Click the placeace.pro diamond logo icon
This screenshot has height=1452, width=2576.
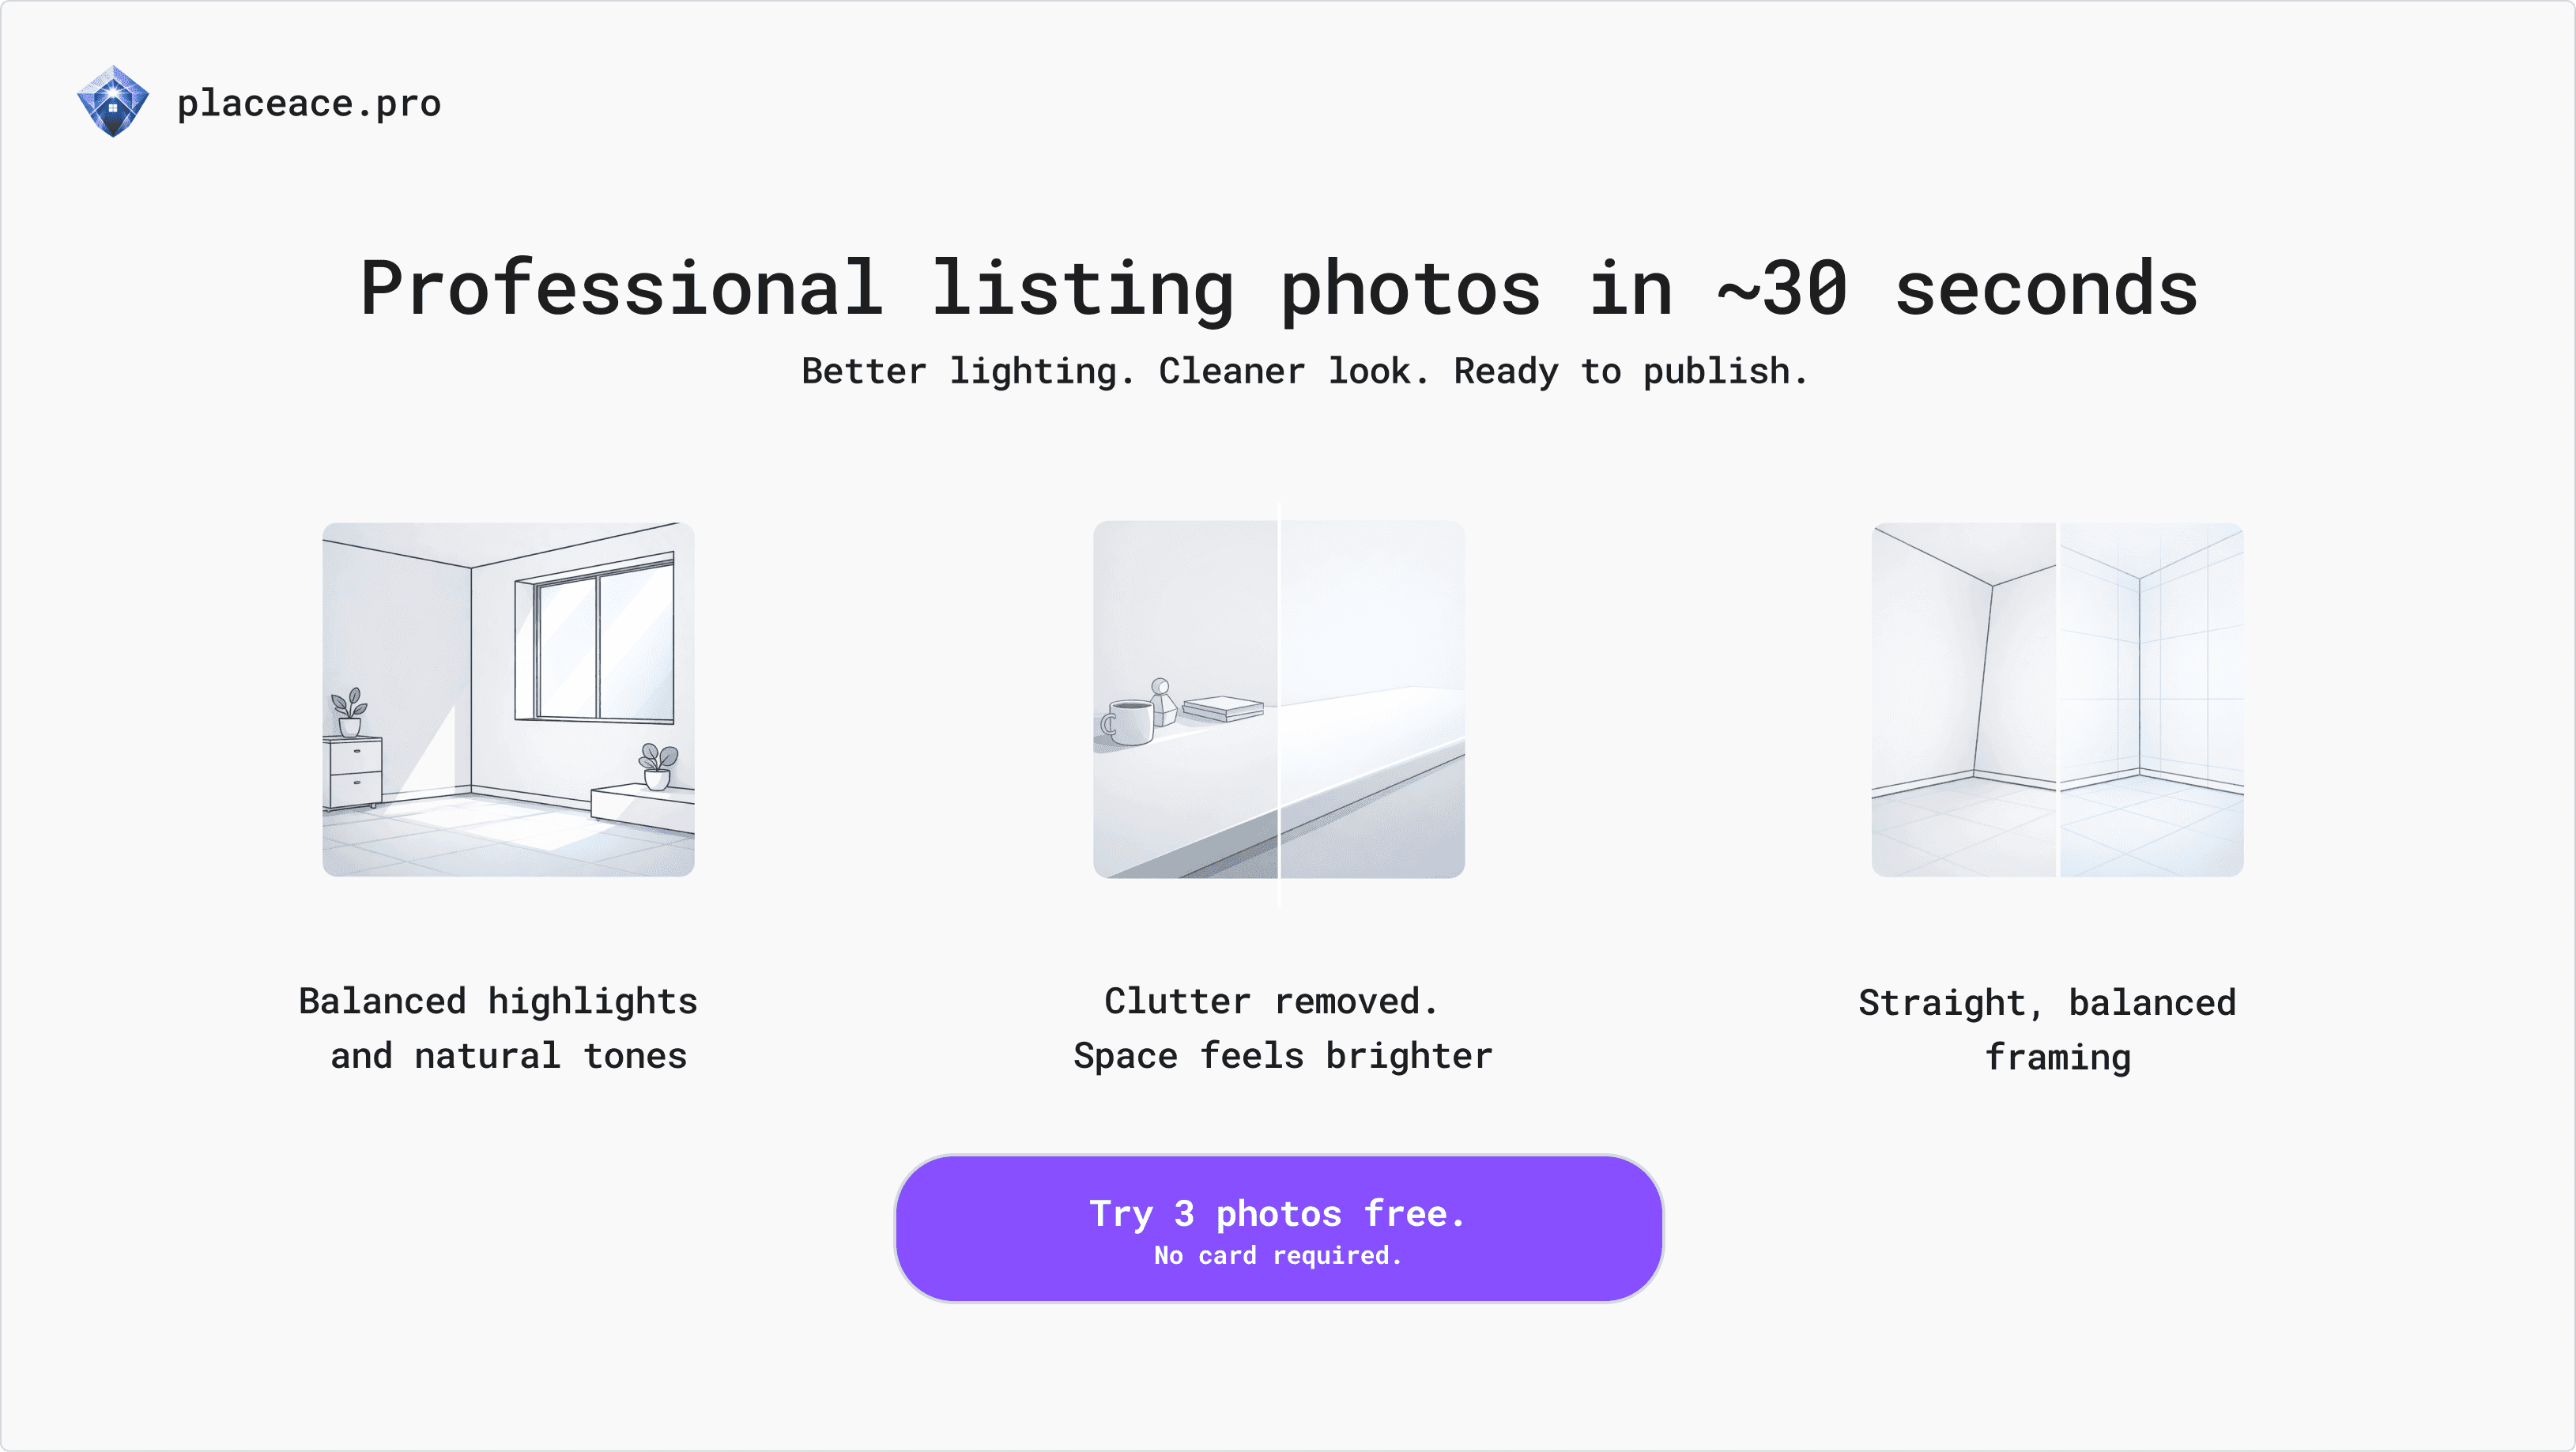(113, 101)
